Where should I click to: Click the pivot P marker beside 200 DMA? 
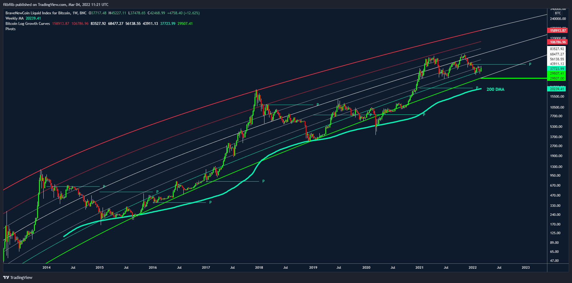(x=477, y=88)
